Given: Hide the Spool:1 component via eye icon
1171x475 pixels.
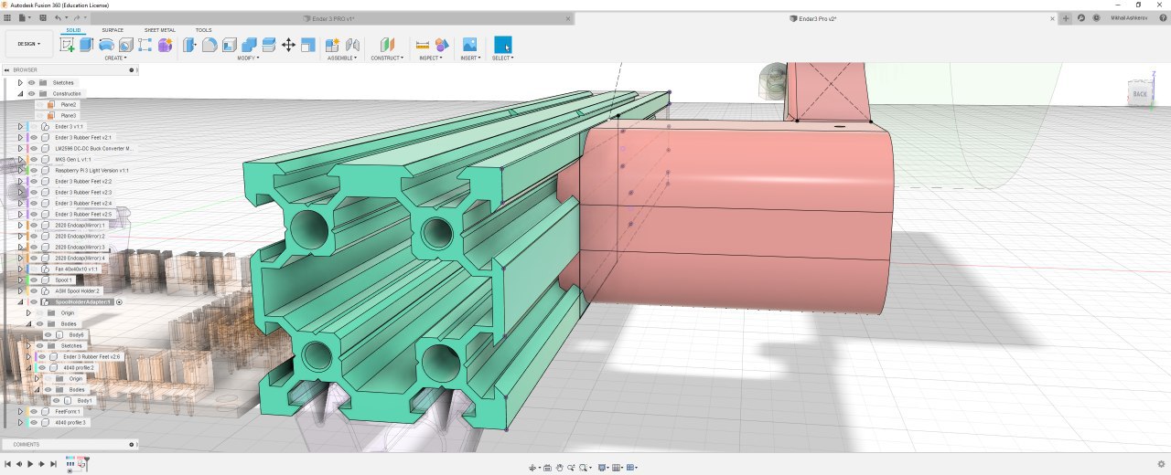Looking at the screenshot, I should pos(34,280).
